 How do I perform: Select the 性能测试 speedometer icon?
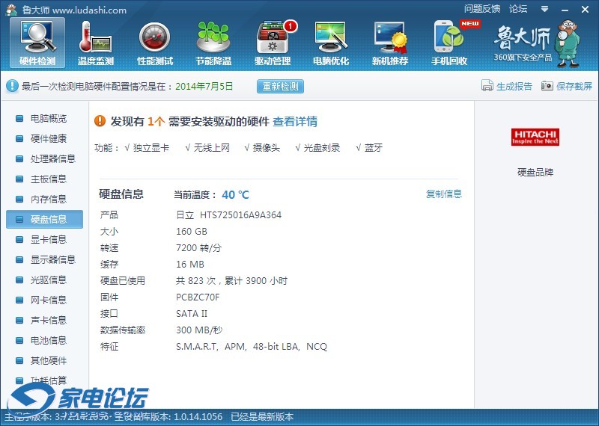154,42
